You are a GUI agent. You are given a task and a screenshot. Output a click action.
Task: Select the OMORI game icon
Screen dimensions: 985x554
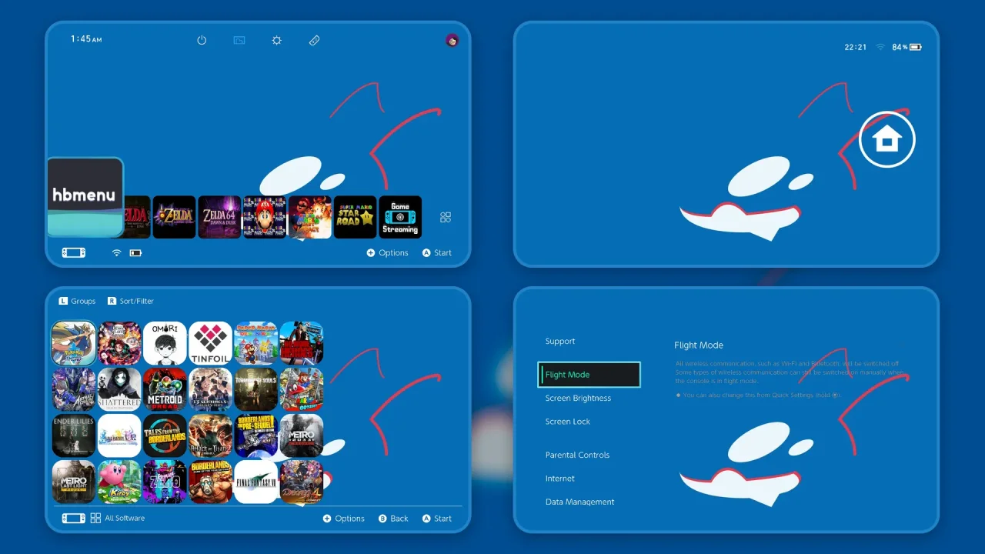[165, 343]
